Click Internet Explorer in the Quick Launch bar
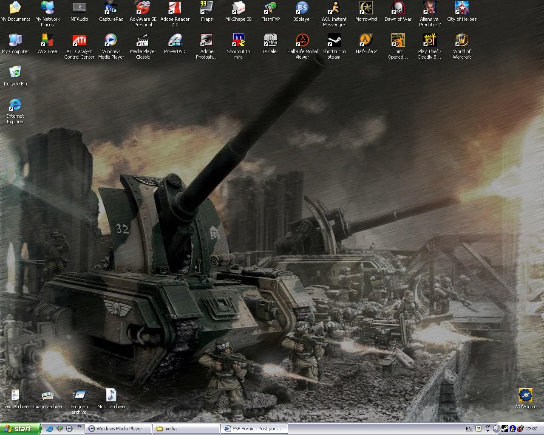 pos(49,429)
